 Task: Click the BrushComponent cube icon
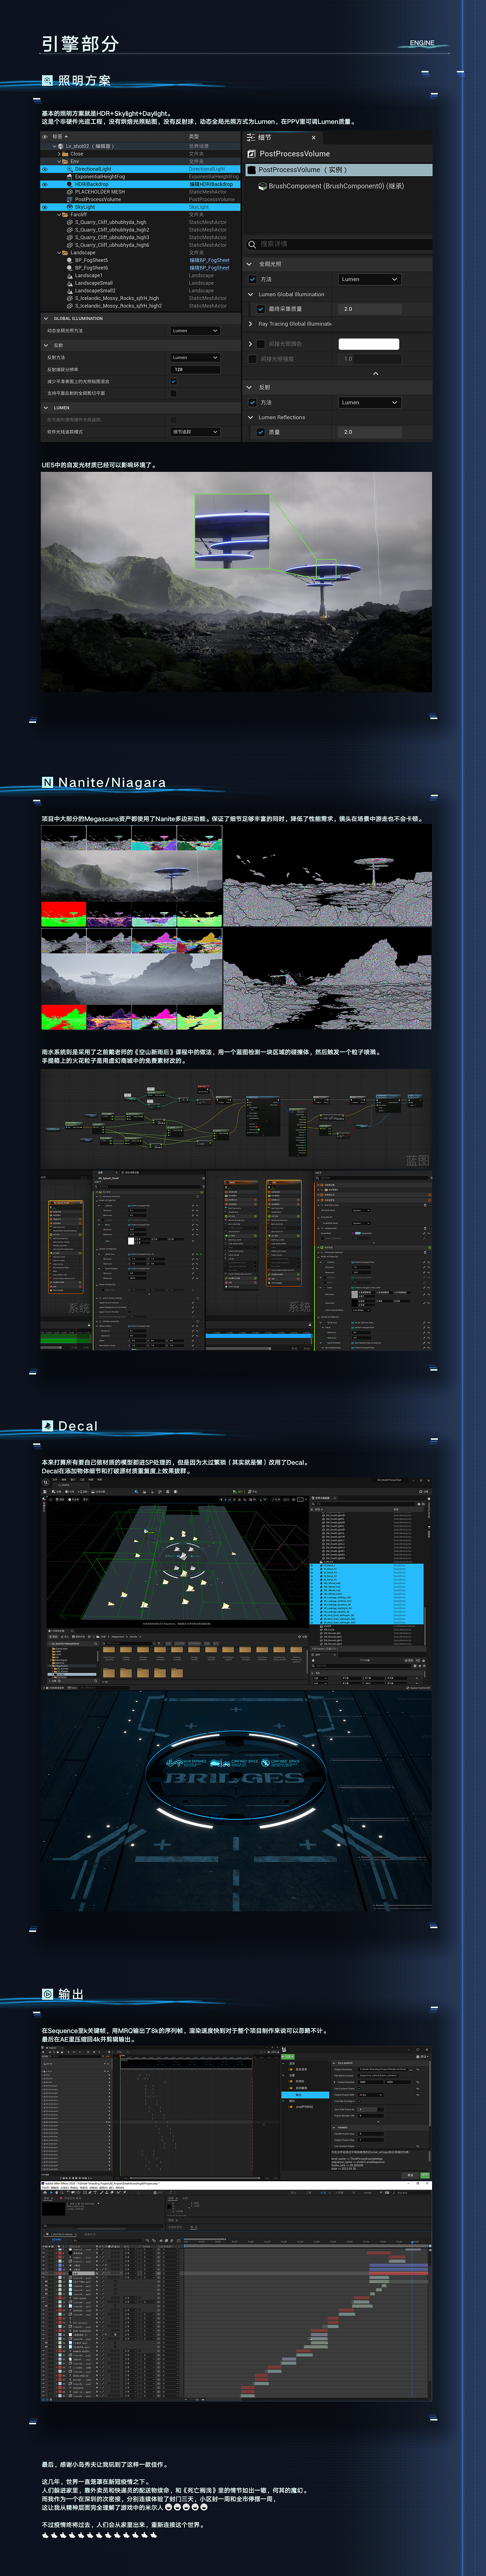click(x=263, y=186)
